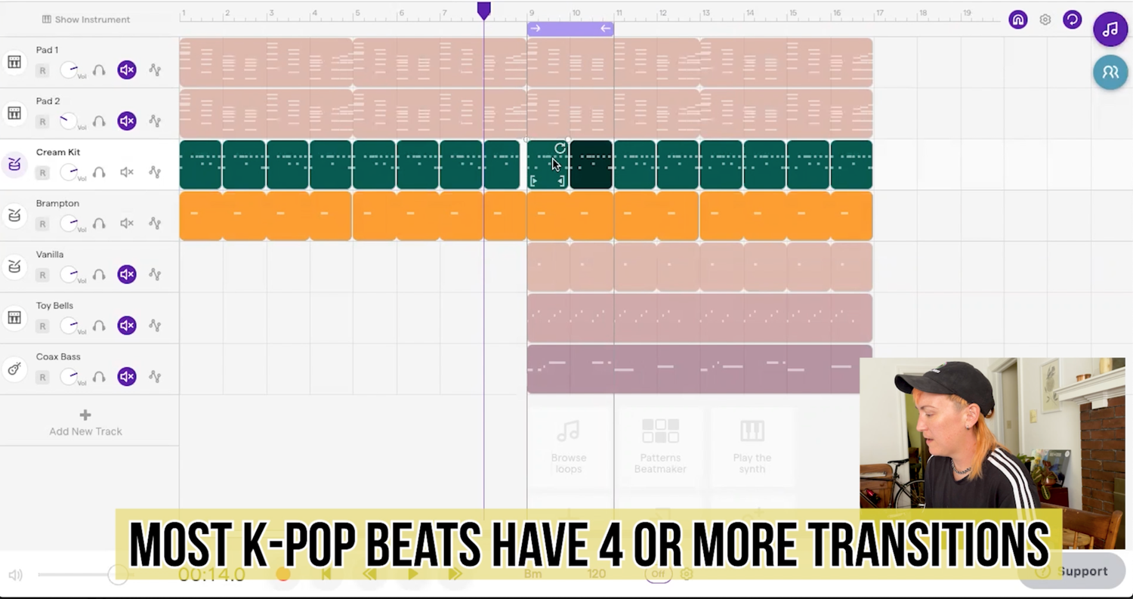
Task: Mute the Cream Kit track
Action: (126, 172)
